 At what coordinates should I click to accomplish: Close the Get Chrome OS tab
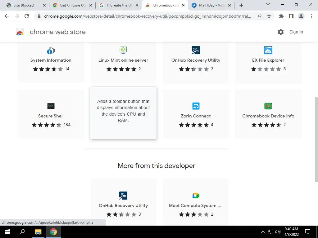[91, 6]
